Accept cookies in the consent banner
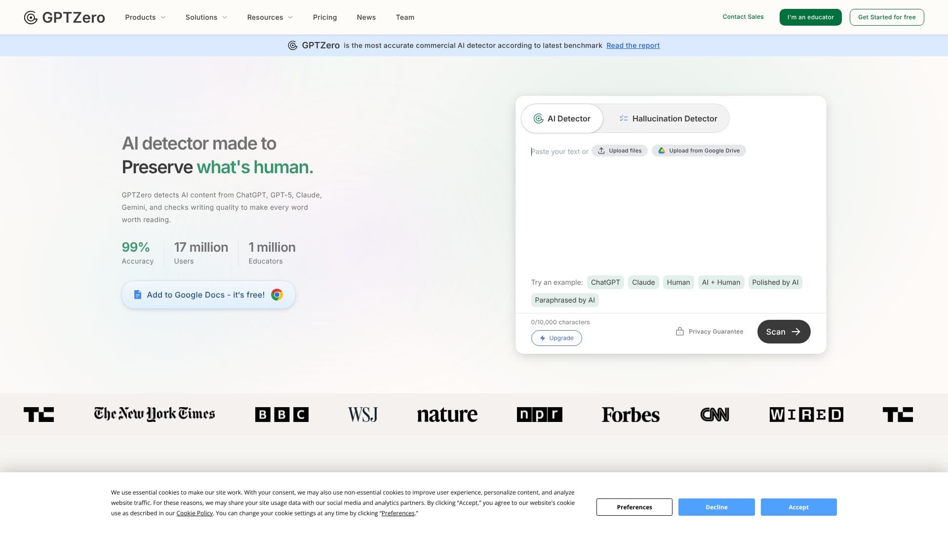 798,507
